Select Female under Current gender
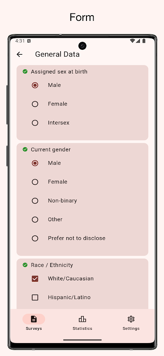This screenshot has width=164, height=356. coord(35,182)
